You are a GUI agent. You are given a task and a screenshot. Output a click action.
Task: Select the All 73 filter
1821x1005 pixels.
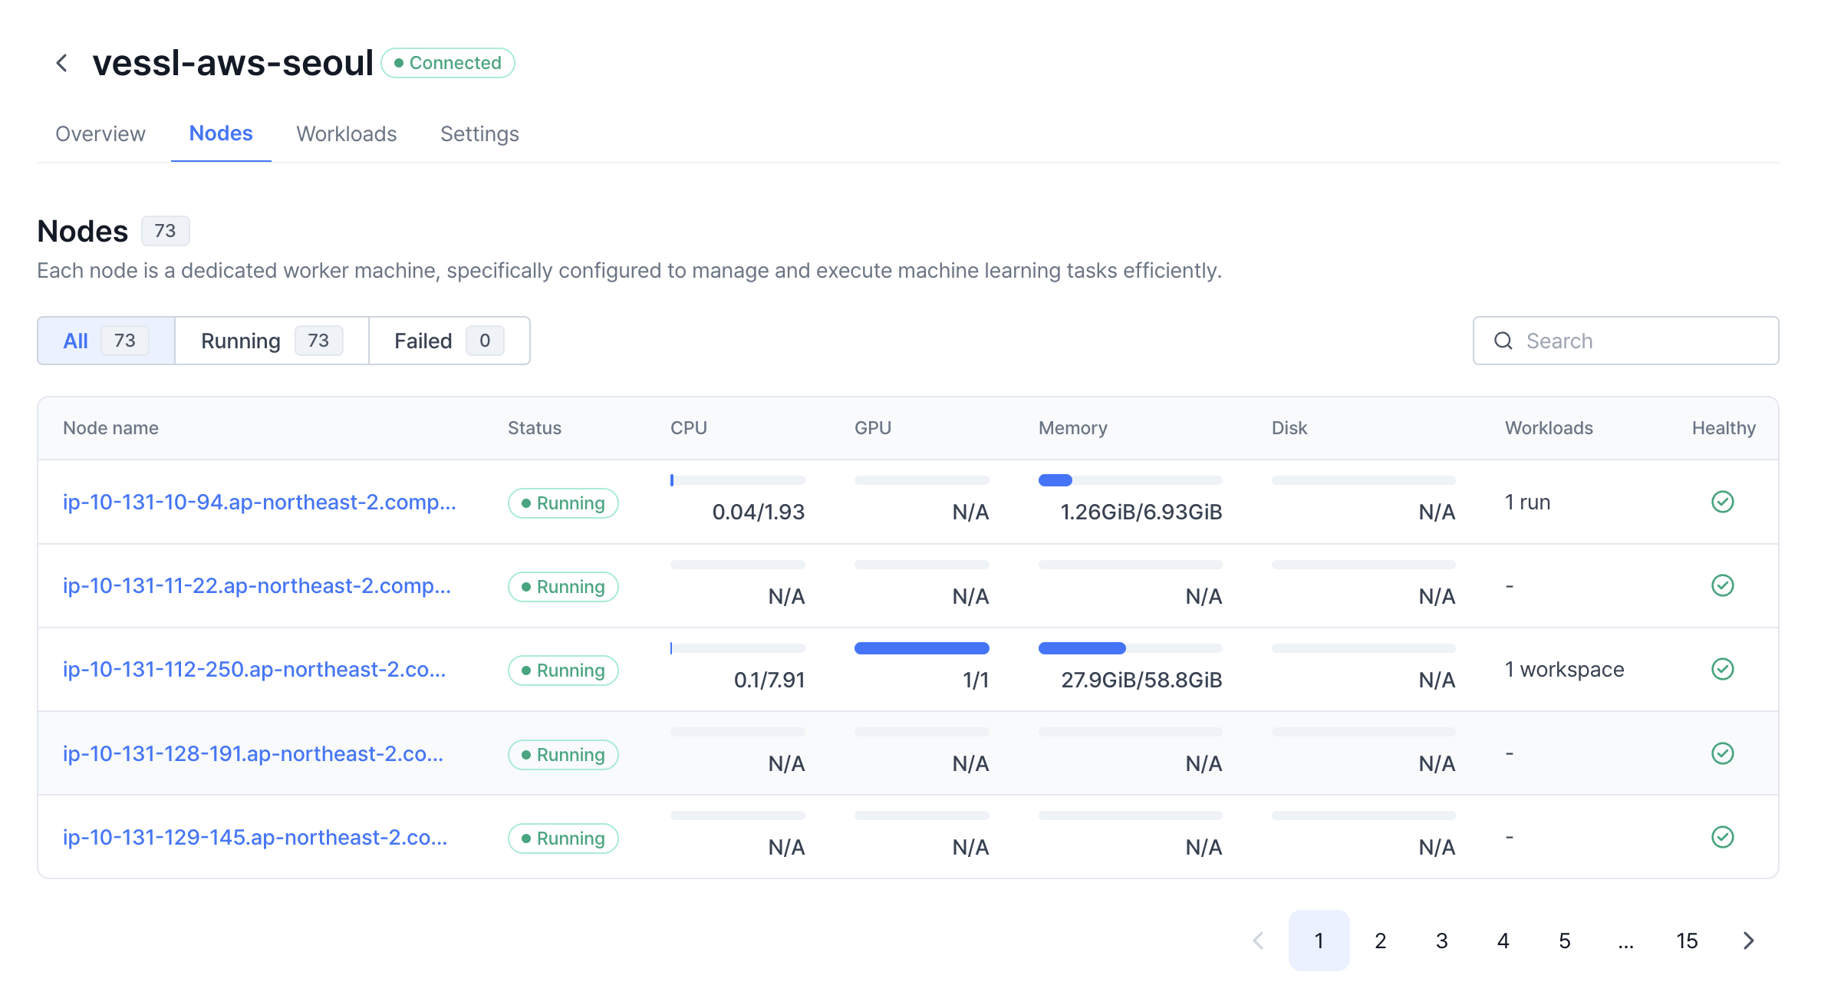(x=106, y=341)
